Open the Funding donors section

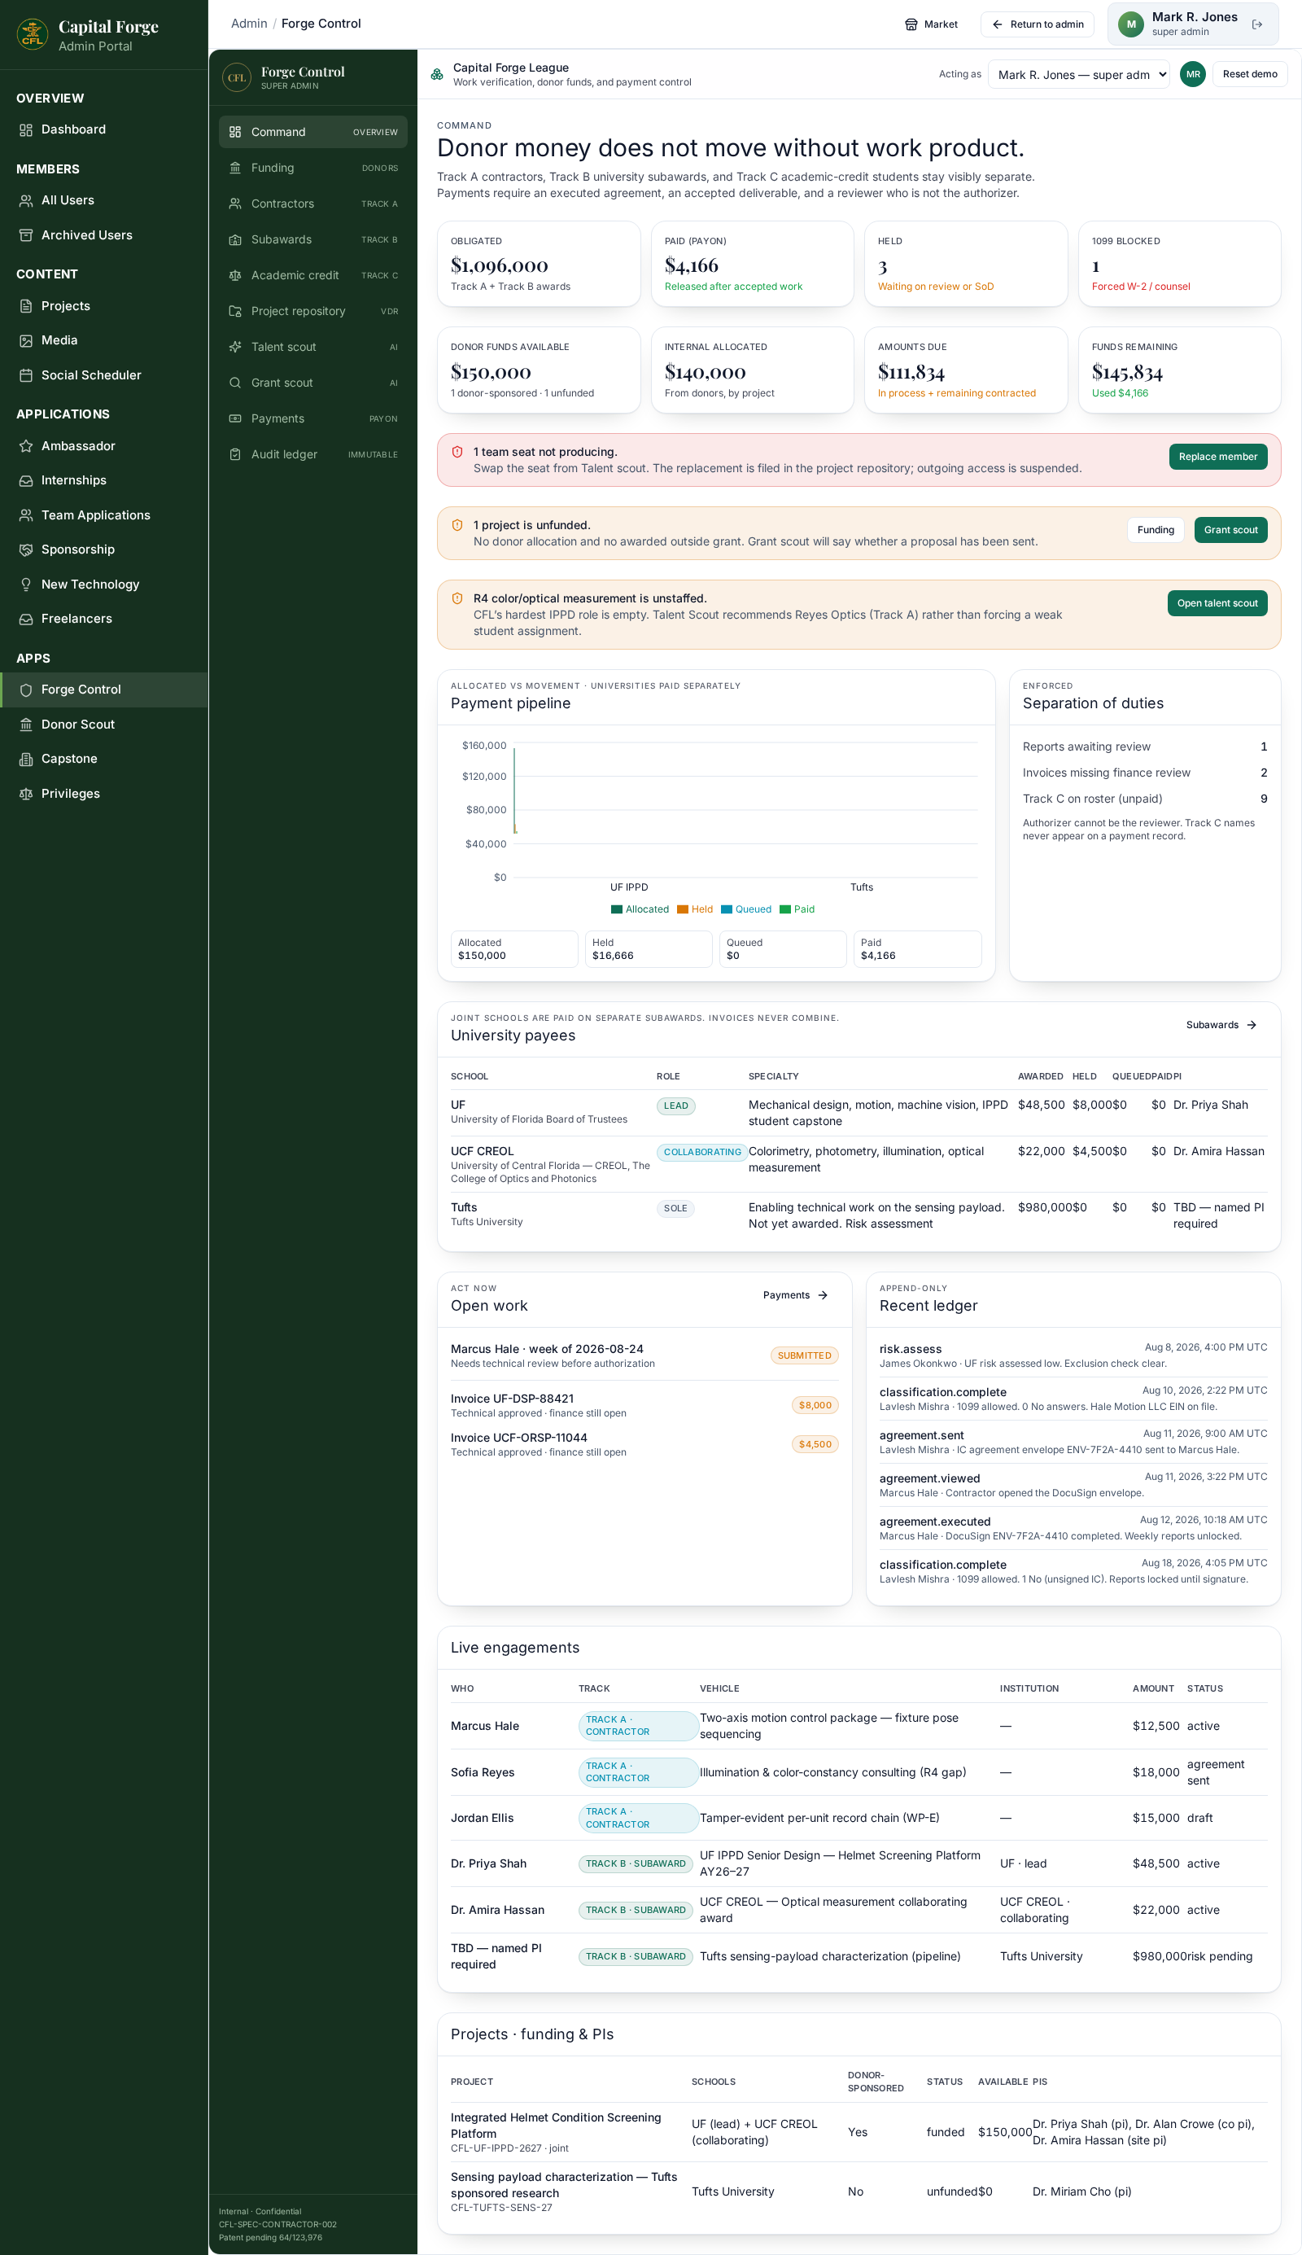313,169
